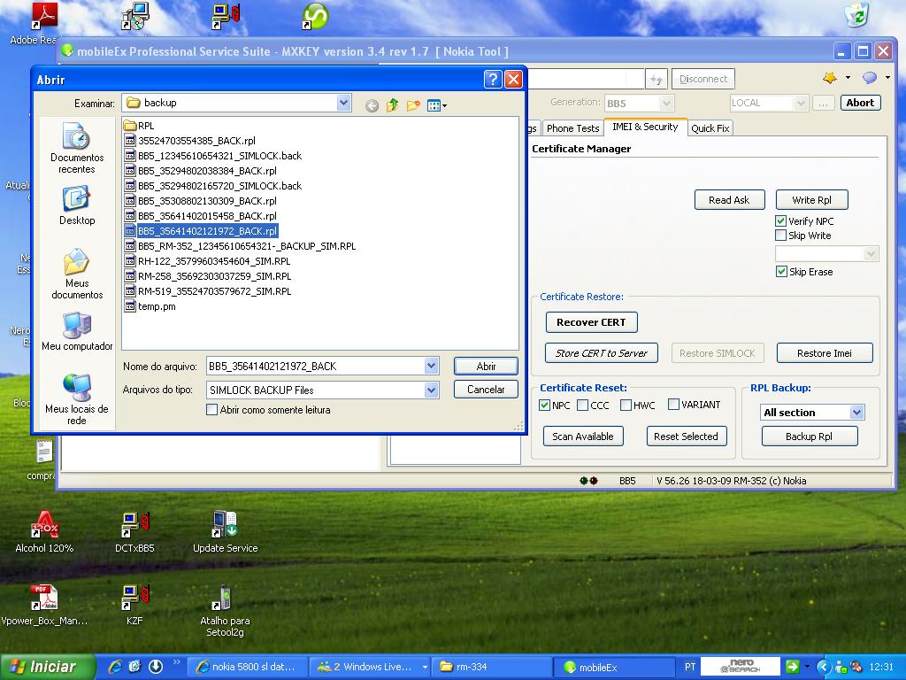
Task: Select the green swirl desktop shortcut icon
Action: coord(316,16)
